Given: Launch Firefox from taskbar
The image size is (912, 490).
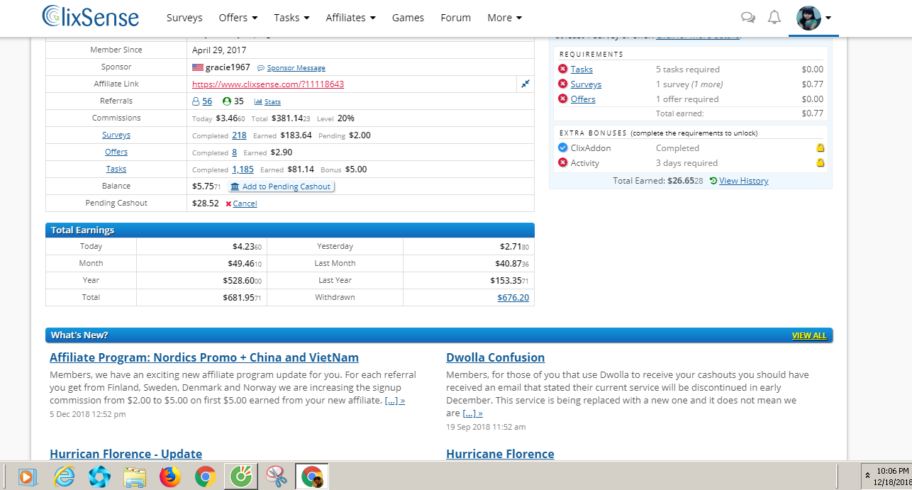Looking at the screenshot, I should point(170,477).
